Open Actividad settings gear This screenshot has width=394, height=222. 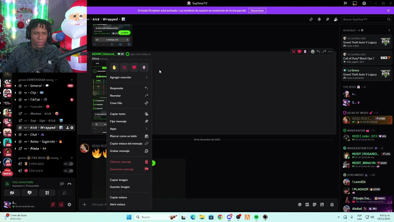362,30
